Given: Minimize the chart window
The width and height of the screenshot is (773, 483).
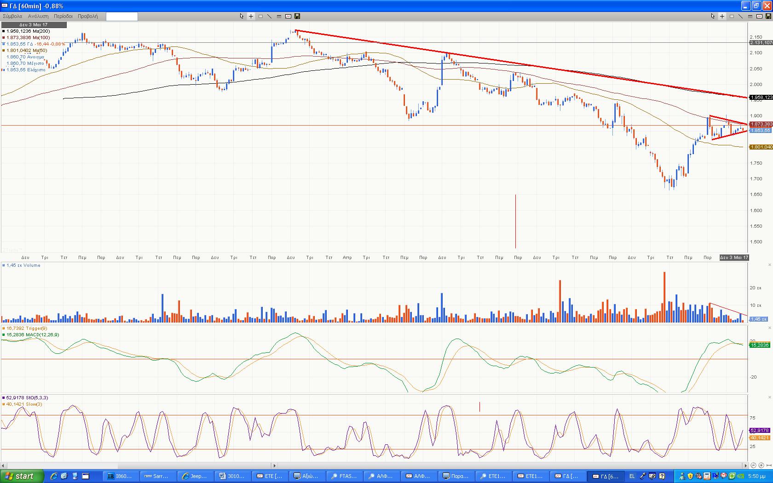Looking at the screenshot, I should pos(746,6).
